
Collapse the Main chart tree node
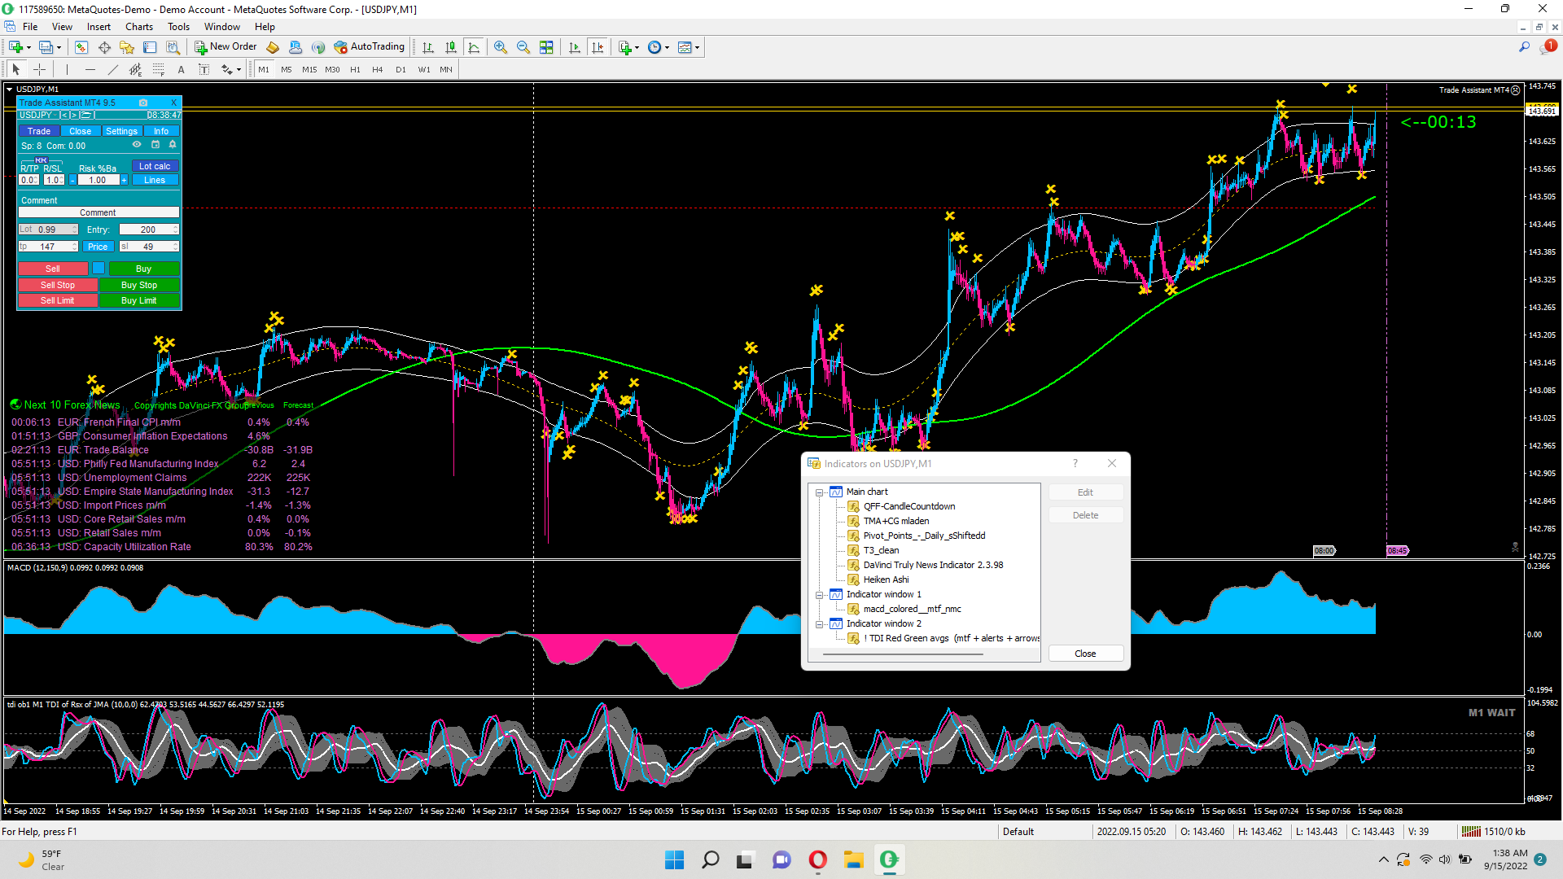tap(820, 492)
